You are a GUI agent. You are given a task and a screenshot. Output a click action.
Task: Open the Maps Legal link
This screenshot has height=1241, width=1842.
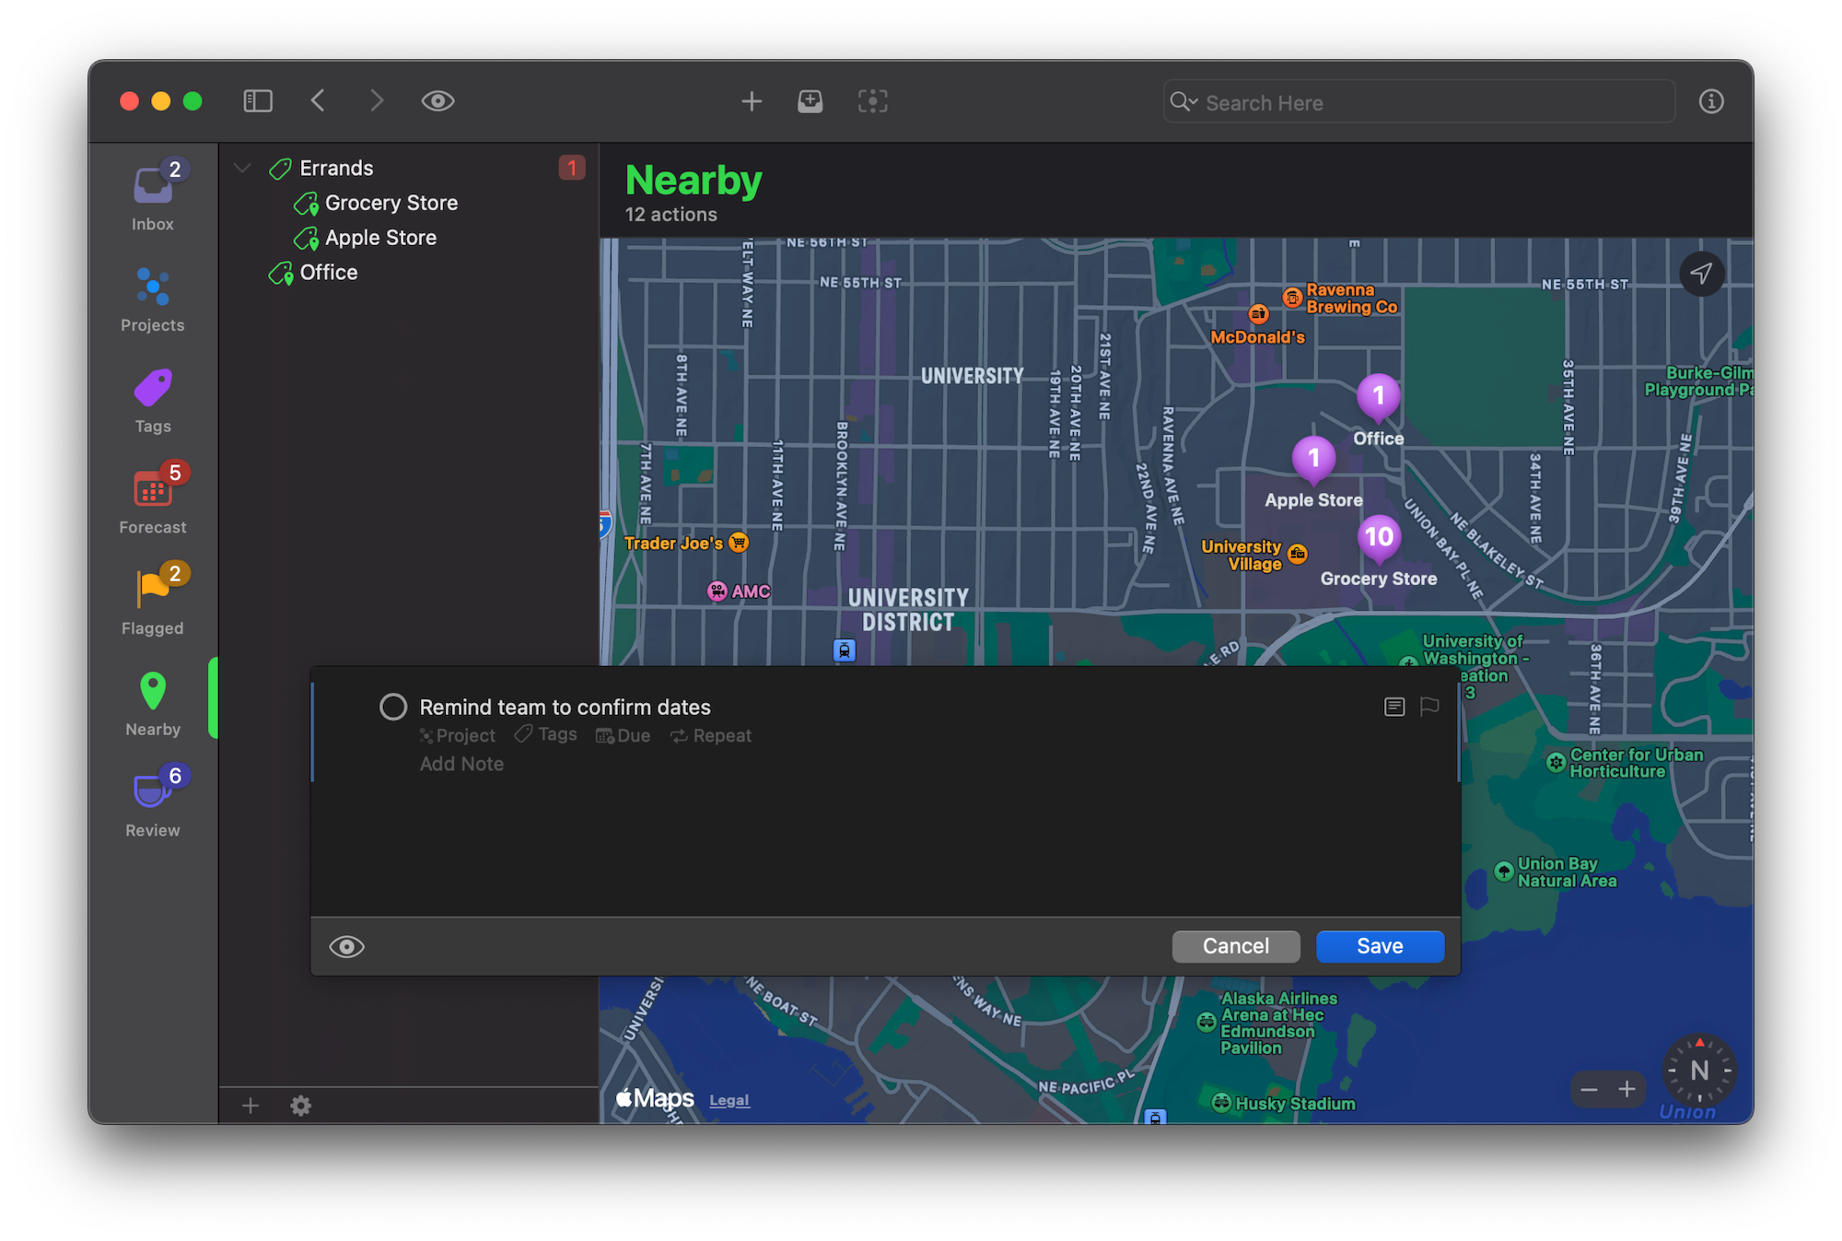[x=729, y=1100]
